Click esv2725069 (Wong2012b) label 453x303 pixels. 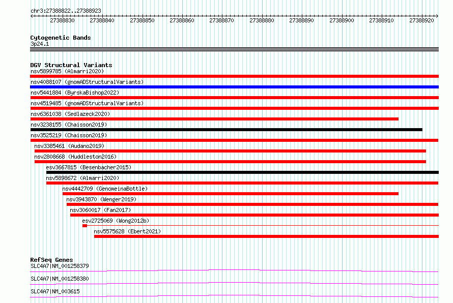click(116, 221)
